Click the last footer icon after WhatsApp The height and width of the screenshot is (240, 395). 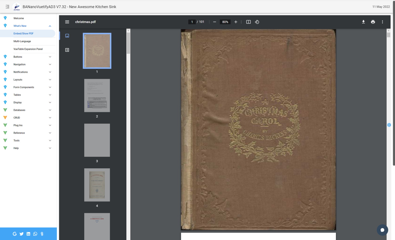[x=42, y=234]
